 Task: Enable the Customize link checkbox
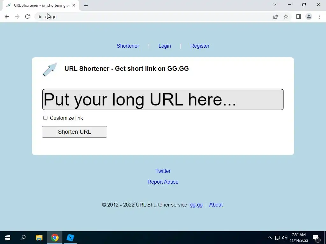[x=45, y=118]
